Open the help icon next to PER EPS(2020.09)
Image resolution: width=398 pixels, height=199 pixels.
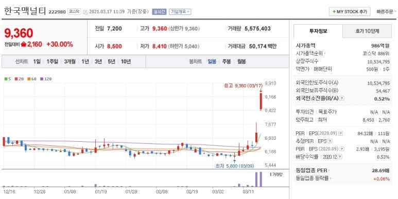[341, 133]
